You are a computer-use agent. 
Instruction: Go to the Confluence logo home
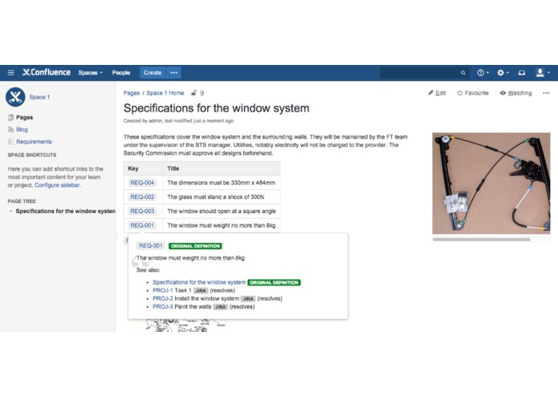click(47, 72)
